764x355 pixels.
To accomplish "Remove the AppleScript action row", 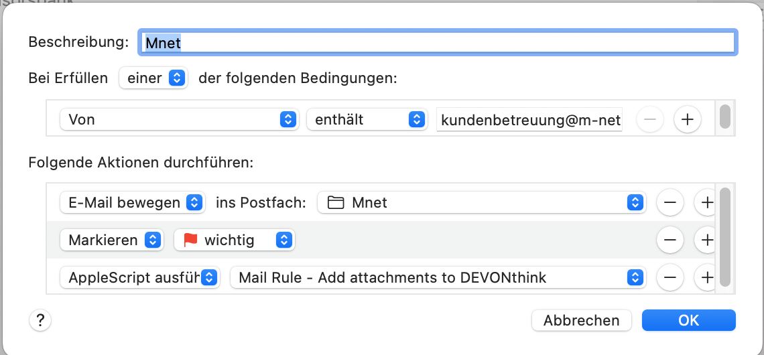I will (670, 277).
